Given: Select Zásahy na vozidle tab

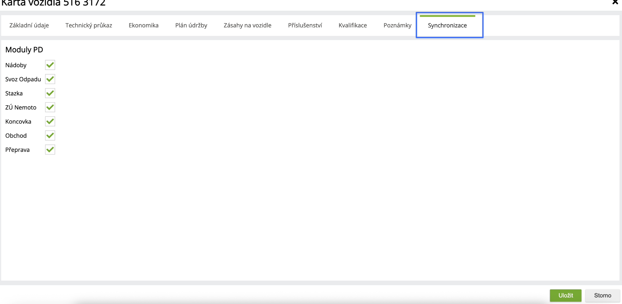Looking at the screenshot, I should [247, 25].
